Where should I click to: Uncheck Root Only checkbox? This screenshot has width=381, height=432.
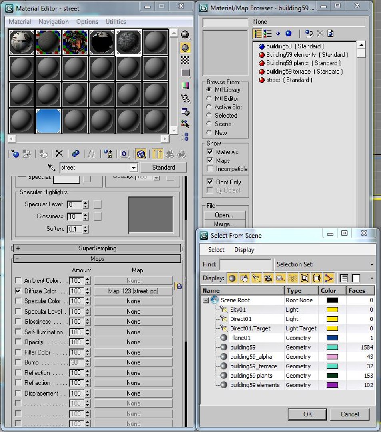[210, 182]
